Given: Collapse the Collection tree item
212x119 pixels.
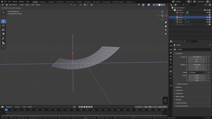Looking at the screenshot, I should coord(173,10).
